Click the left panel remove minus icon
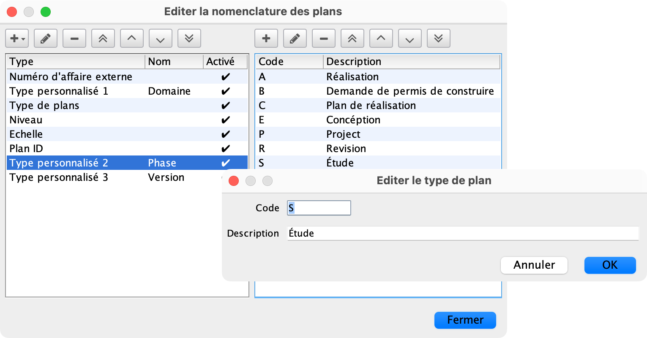Screen dimensions: 647x338 click(x=74, y=38)
